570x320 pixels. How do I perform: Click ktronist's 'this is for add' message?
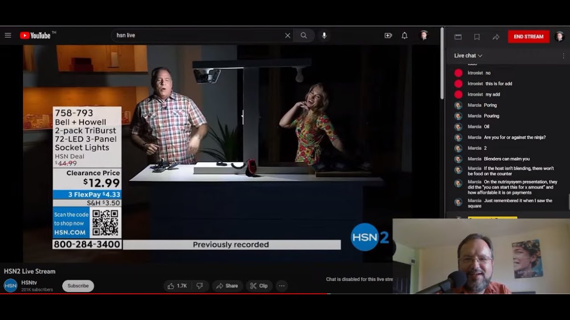pyautogui.click(x=499, y=84)
